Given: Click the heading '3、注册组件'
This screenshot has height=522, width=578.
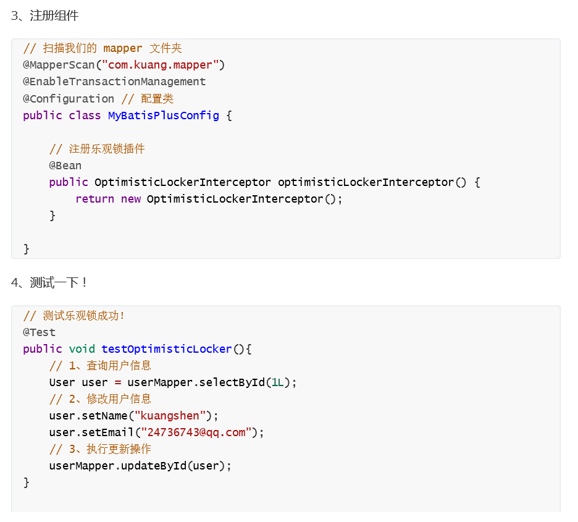Looking at the screenshot, I should pyautogui.click(x=44, y=15).
